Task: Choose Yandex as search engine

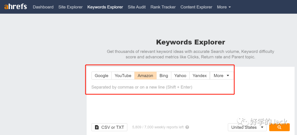Action: tap(200, 76)
